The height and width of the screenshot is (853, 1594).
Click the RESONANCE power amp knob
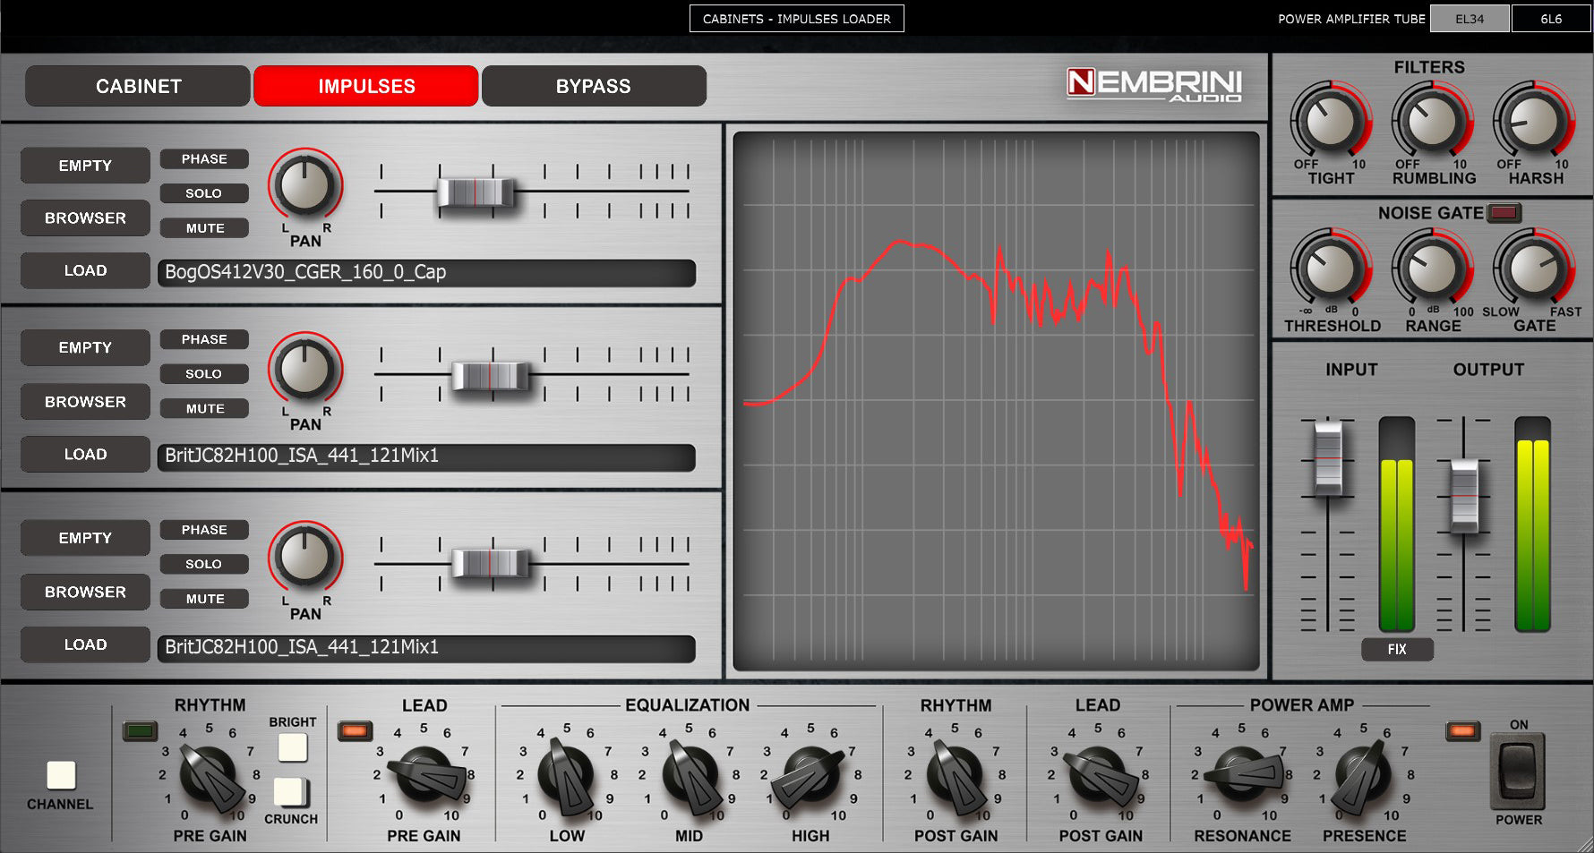click(1243, 774)
